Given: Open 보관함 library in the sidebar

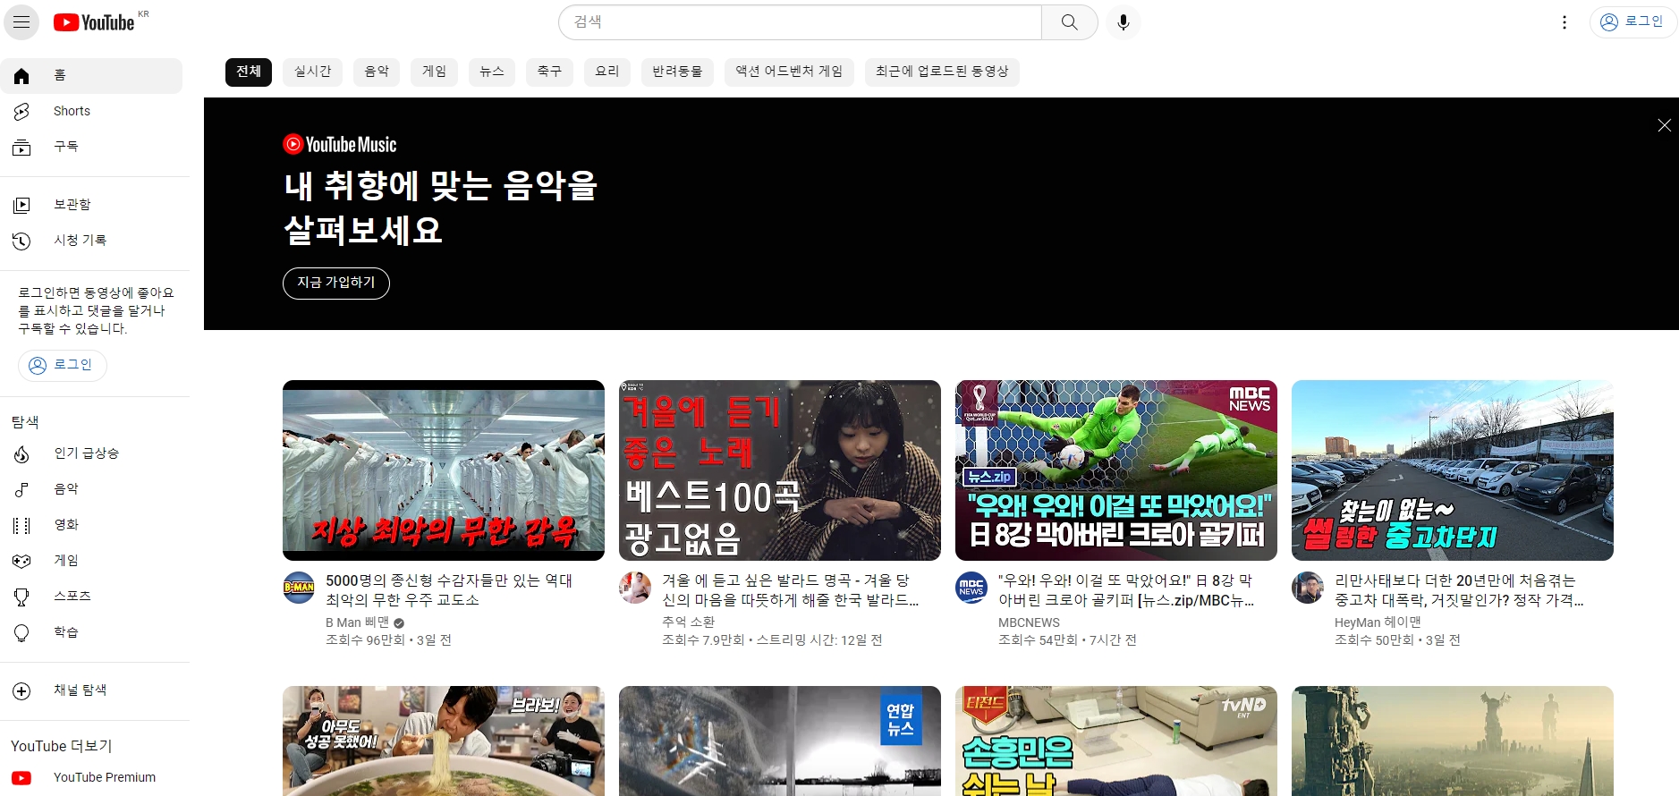Looking at the screenshot, I should tap(91, 205).
